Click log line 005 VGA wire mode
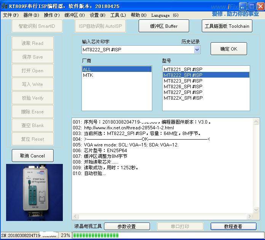265x240 pixels. pyautogui.click(x=126, y=145)
